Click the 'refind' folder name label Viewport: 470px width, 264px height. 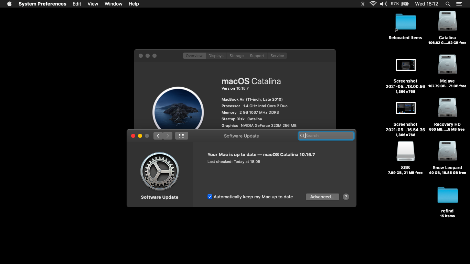(447, 211)
